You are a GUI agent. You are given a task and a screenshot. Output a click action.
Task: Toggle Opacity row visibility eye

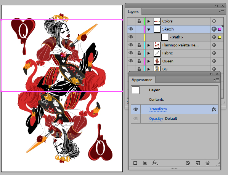tap(136, 119)
